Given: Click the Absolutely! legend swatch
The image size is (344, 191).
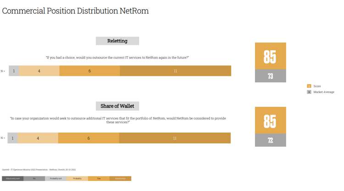Looking at the screenshot, I should pos(120,179).
